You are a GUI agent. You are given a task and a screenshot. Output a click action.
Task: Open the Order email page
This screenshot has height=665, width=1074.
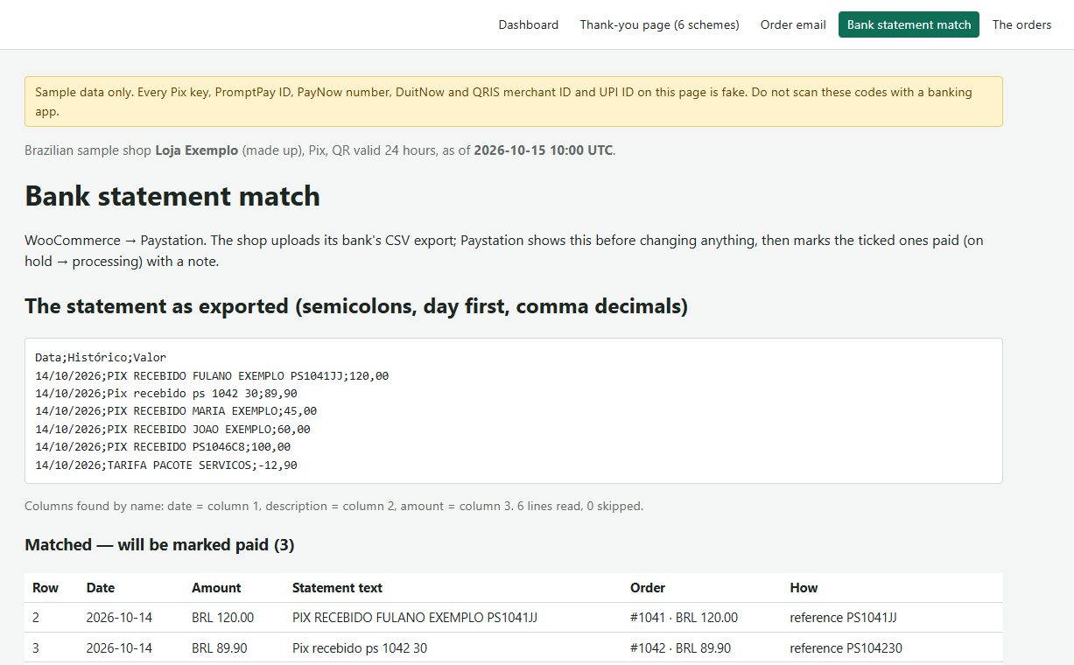[x=793, y=24]
